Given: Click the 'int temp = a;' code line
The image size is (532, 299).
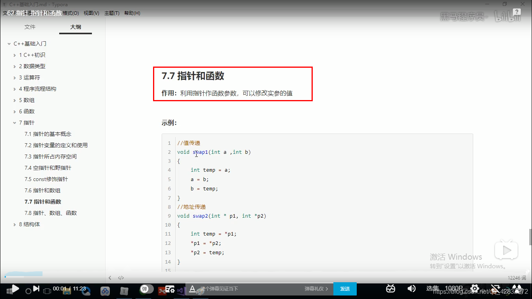Looking at the screenshot, I should pyautogui.click(x=210, y=170).
